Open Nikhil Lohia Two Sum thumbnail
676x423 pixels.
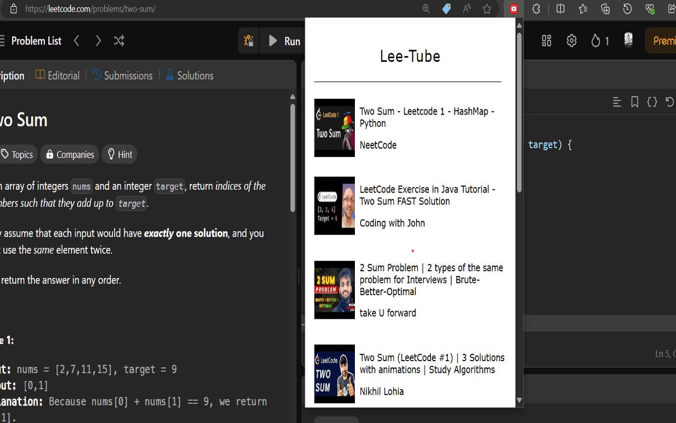(334, 374)
